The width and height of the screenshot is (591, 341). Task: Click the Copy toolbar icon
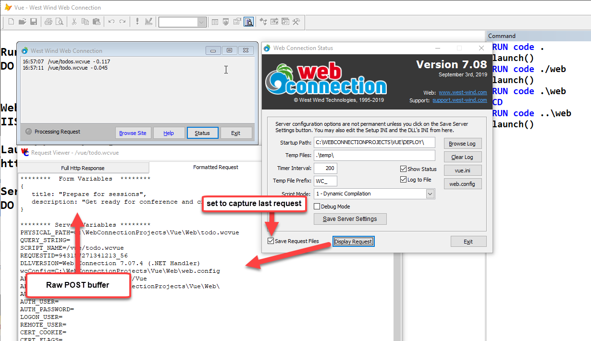85,22
